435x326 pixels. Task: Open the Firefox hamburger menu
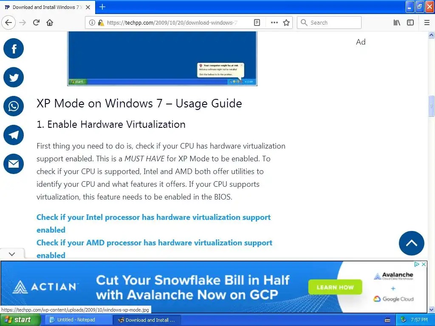pyautogui.click(x=427, y=23)
